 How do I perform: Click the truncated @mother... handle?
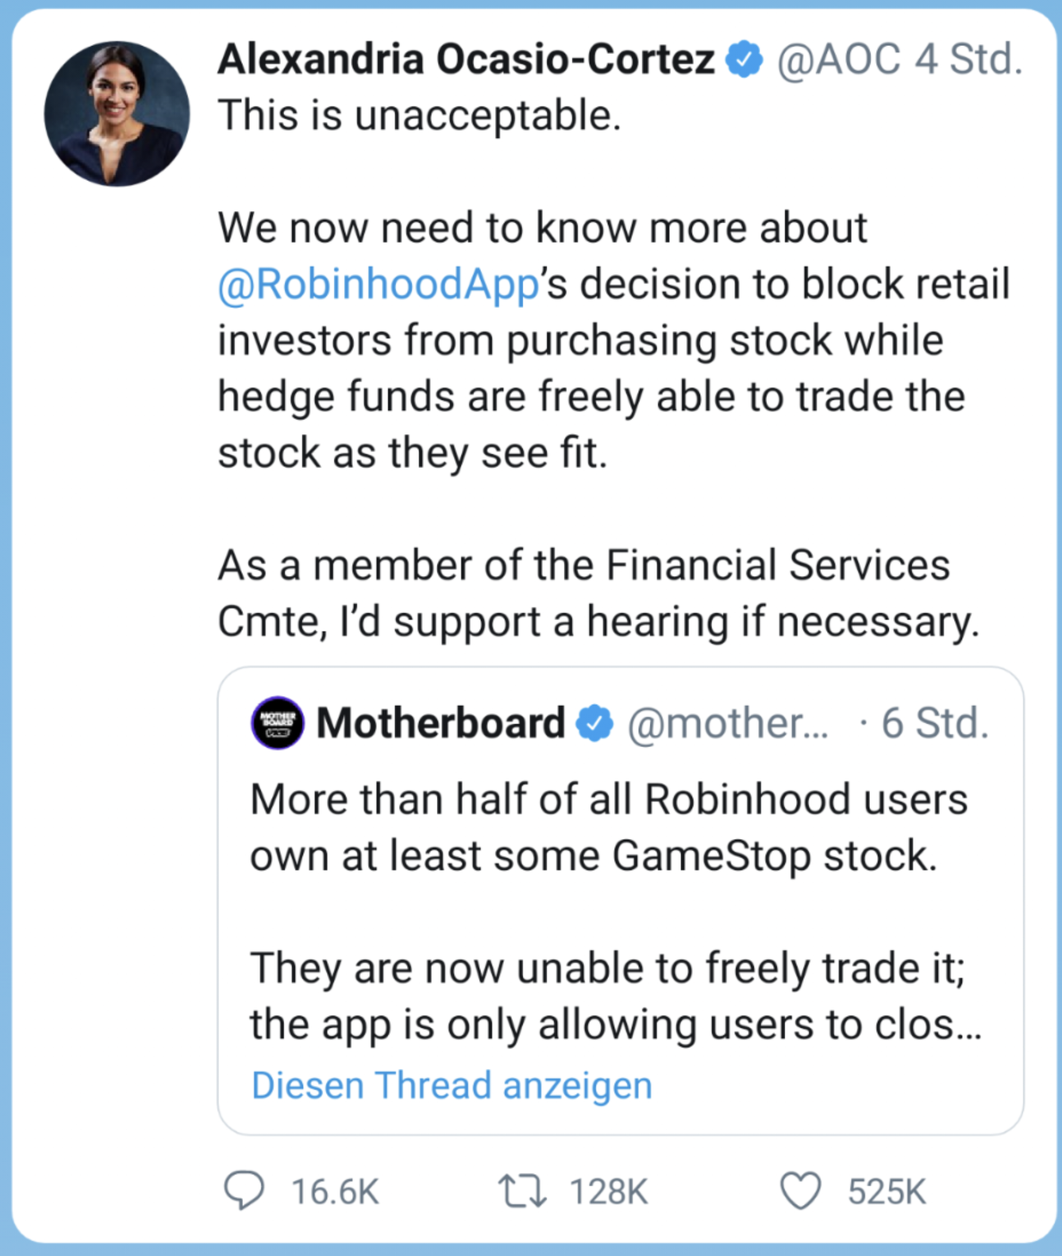[728, 723]
